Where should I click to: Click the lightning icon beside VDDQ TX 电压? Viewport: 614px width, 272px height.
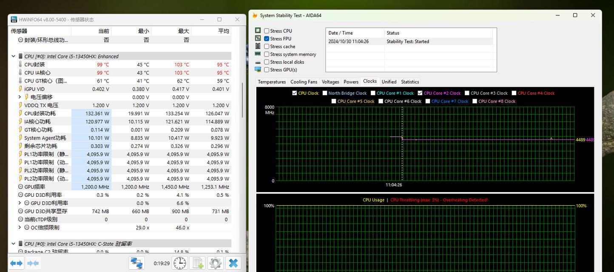pyautogui.click(x=20, y=105)
